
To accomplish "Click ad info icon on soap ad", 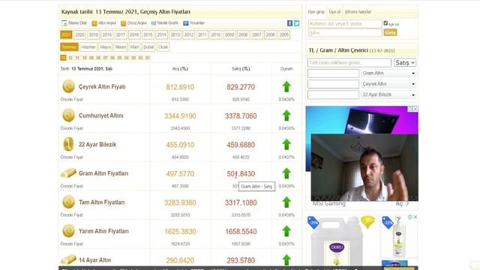I will tap(410, 217).
